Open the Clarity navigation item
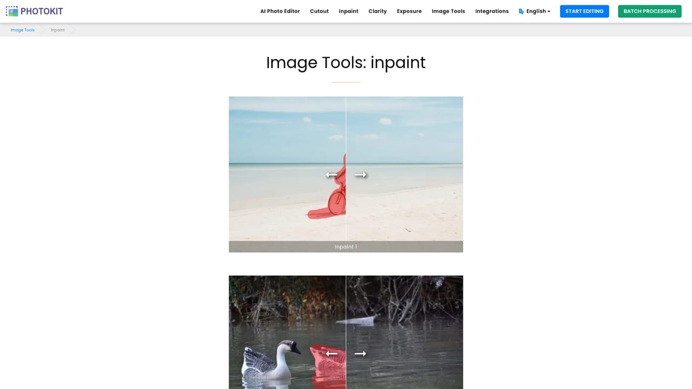 point(378,11)
